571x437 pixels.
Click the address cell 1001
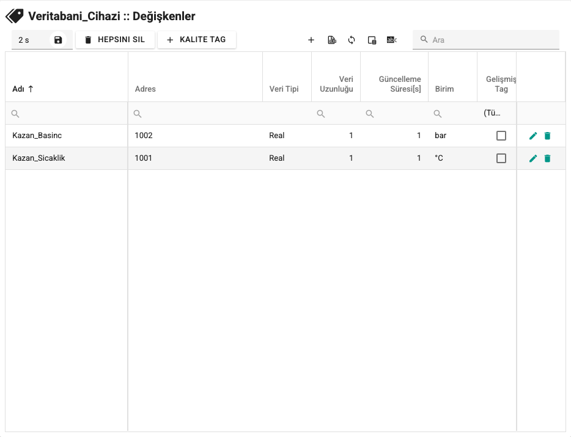click(195, 158)
